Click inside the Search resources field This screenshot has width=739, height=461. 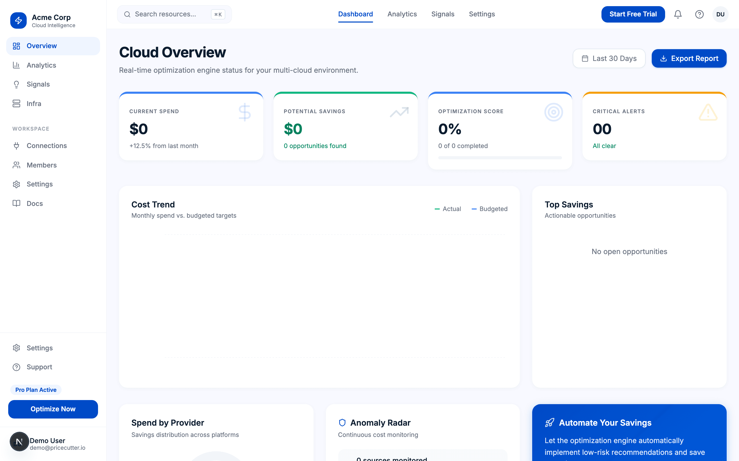[x=169, y=14]
